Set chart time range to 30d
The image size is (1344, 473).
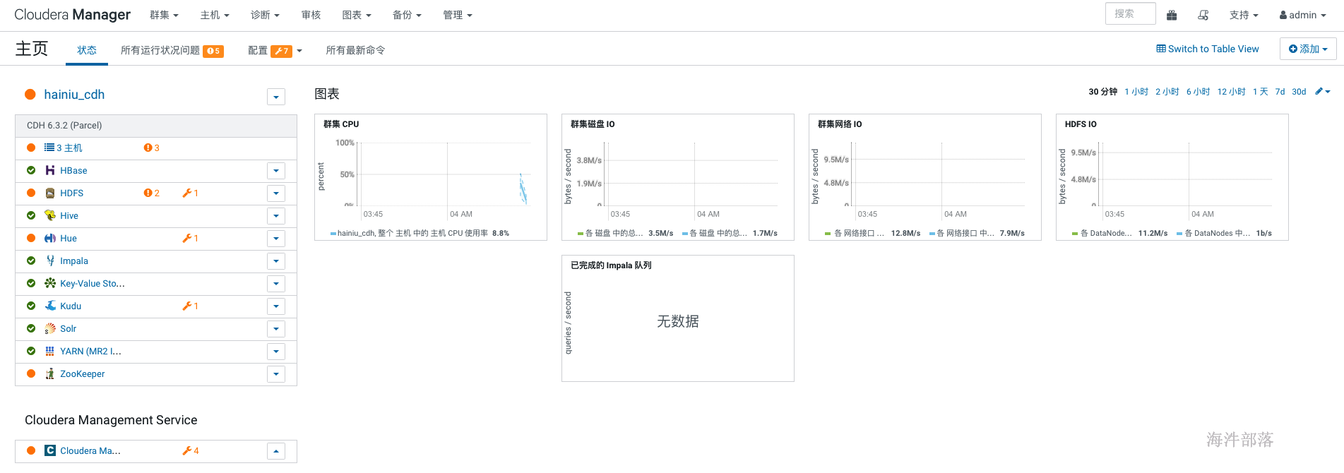(x=1299, y=92)
